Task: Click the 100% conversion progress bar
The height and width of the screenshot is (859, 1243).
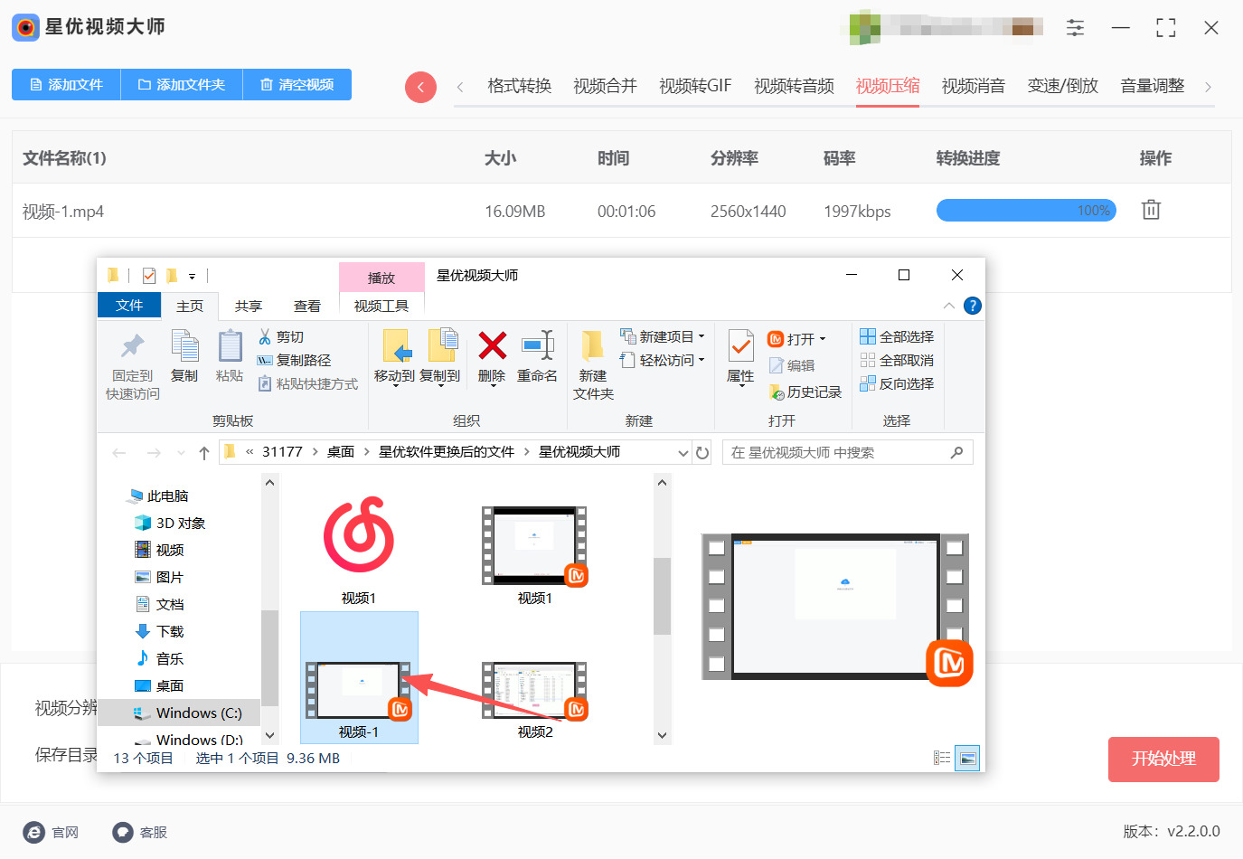Action: tap(1026, 211)
